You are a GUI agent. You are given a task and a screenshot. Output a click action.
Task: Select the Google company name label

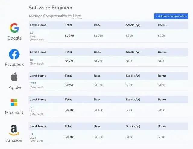(14, 38)
